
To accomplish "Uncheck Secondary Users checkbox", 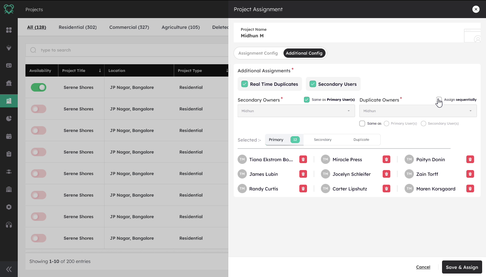I will click(313, 84).
